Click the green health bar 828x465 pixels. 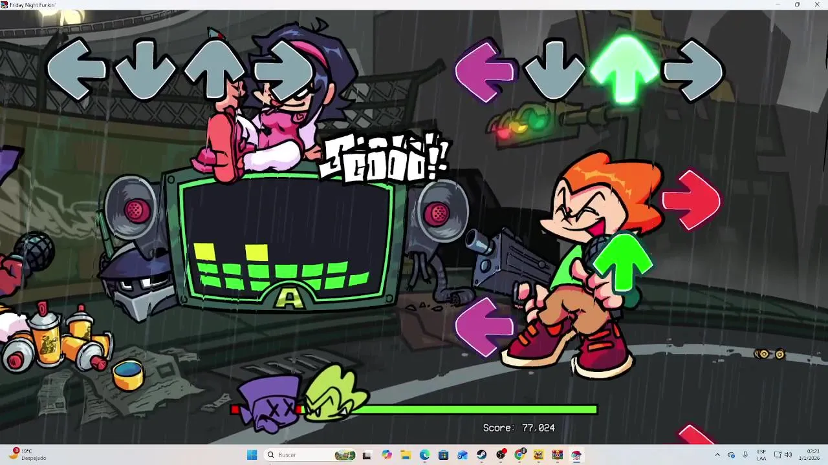coord(414,409)
